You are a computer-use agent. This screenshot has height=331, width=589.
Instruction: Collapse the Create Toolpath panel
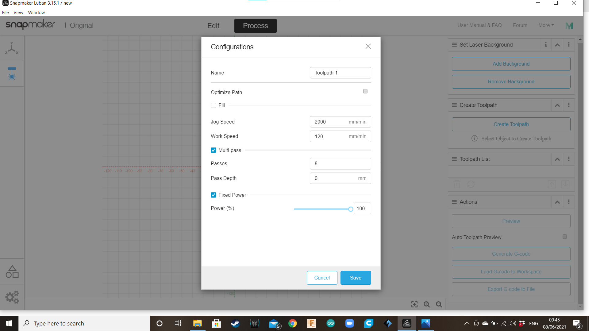(557, 105)
